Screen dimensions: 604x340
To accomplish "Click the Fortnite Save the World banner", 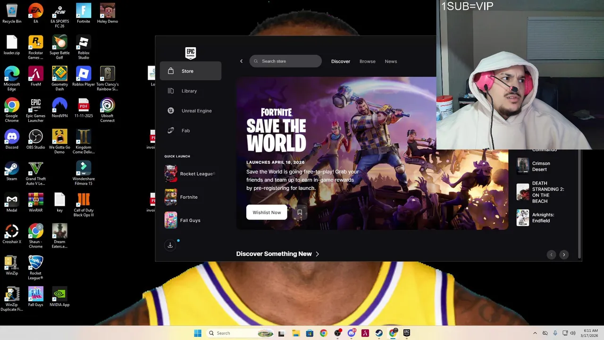I will click(x=372, y=153).
